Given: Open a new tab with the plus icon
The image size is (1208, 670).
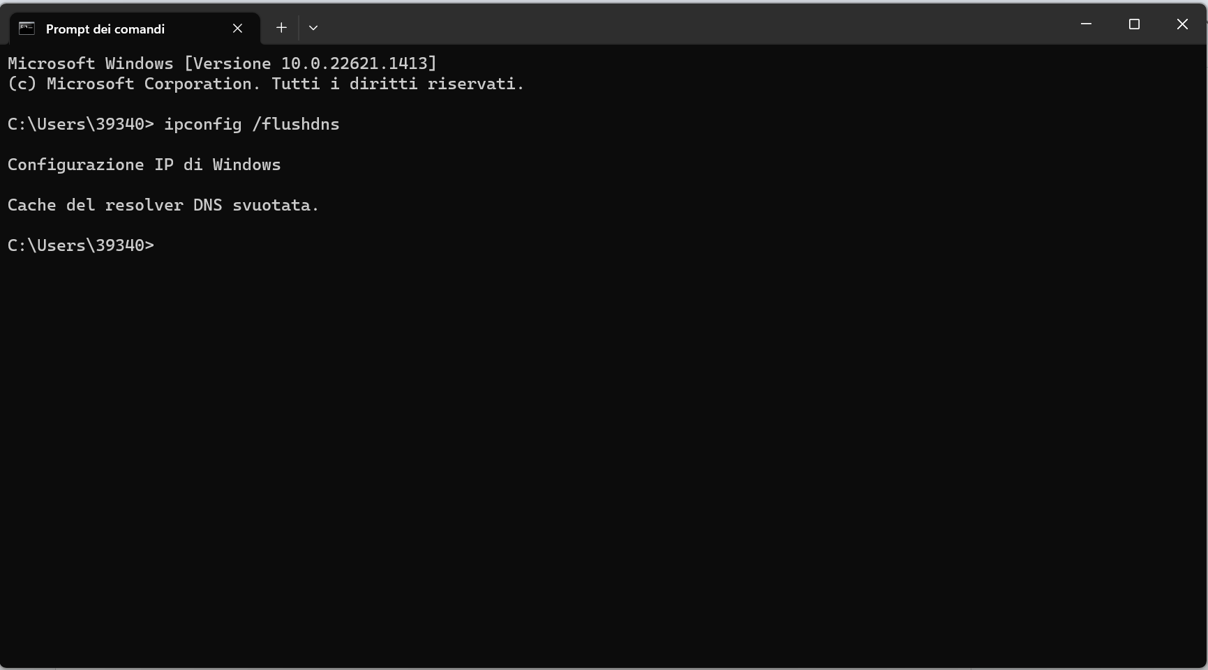Looking at the screenshot, I should coord(281,28).
